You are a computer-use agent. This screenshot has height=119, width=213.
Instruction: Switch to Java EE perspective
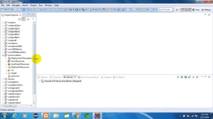point(186,10)
